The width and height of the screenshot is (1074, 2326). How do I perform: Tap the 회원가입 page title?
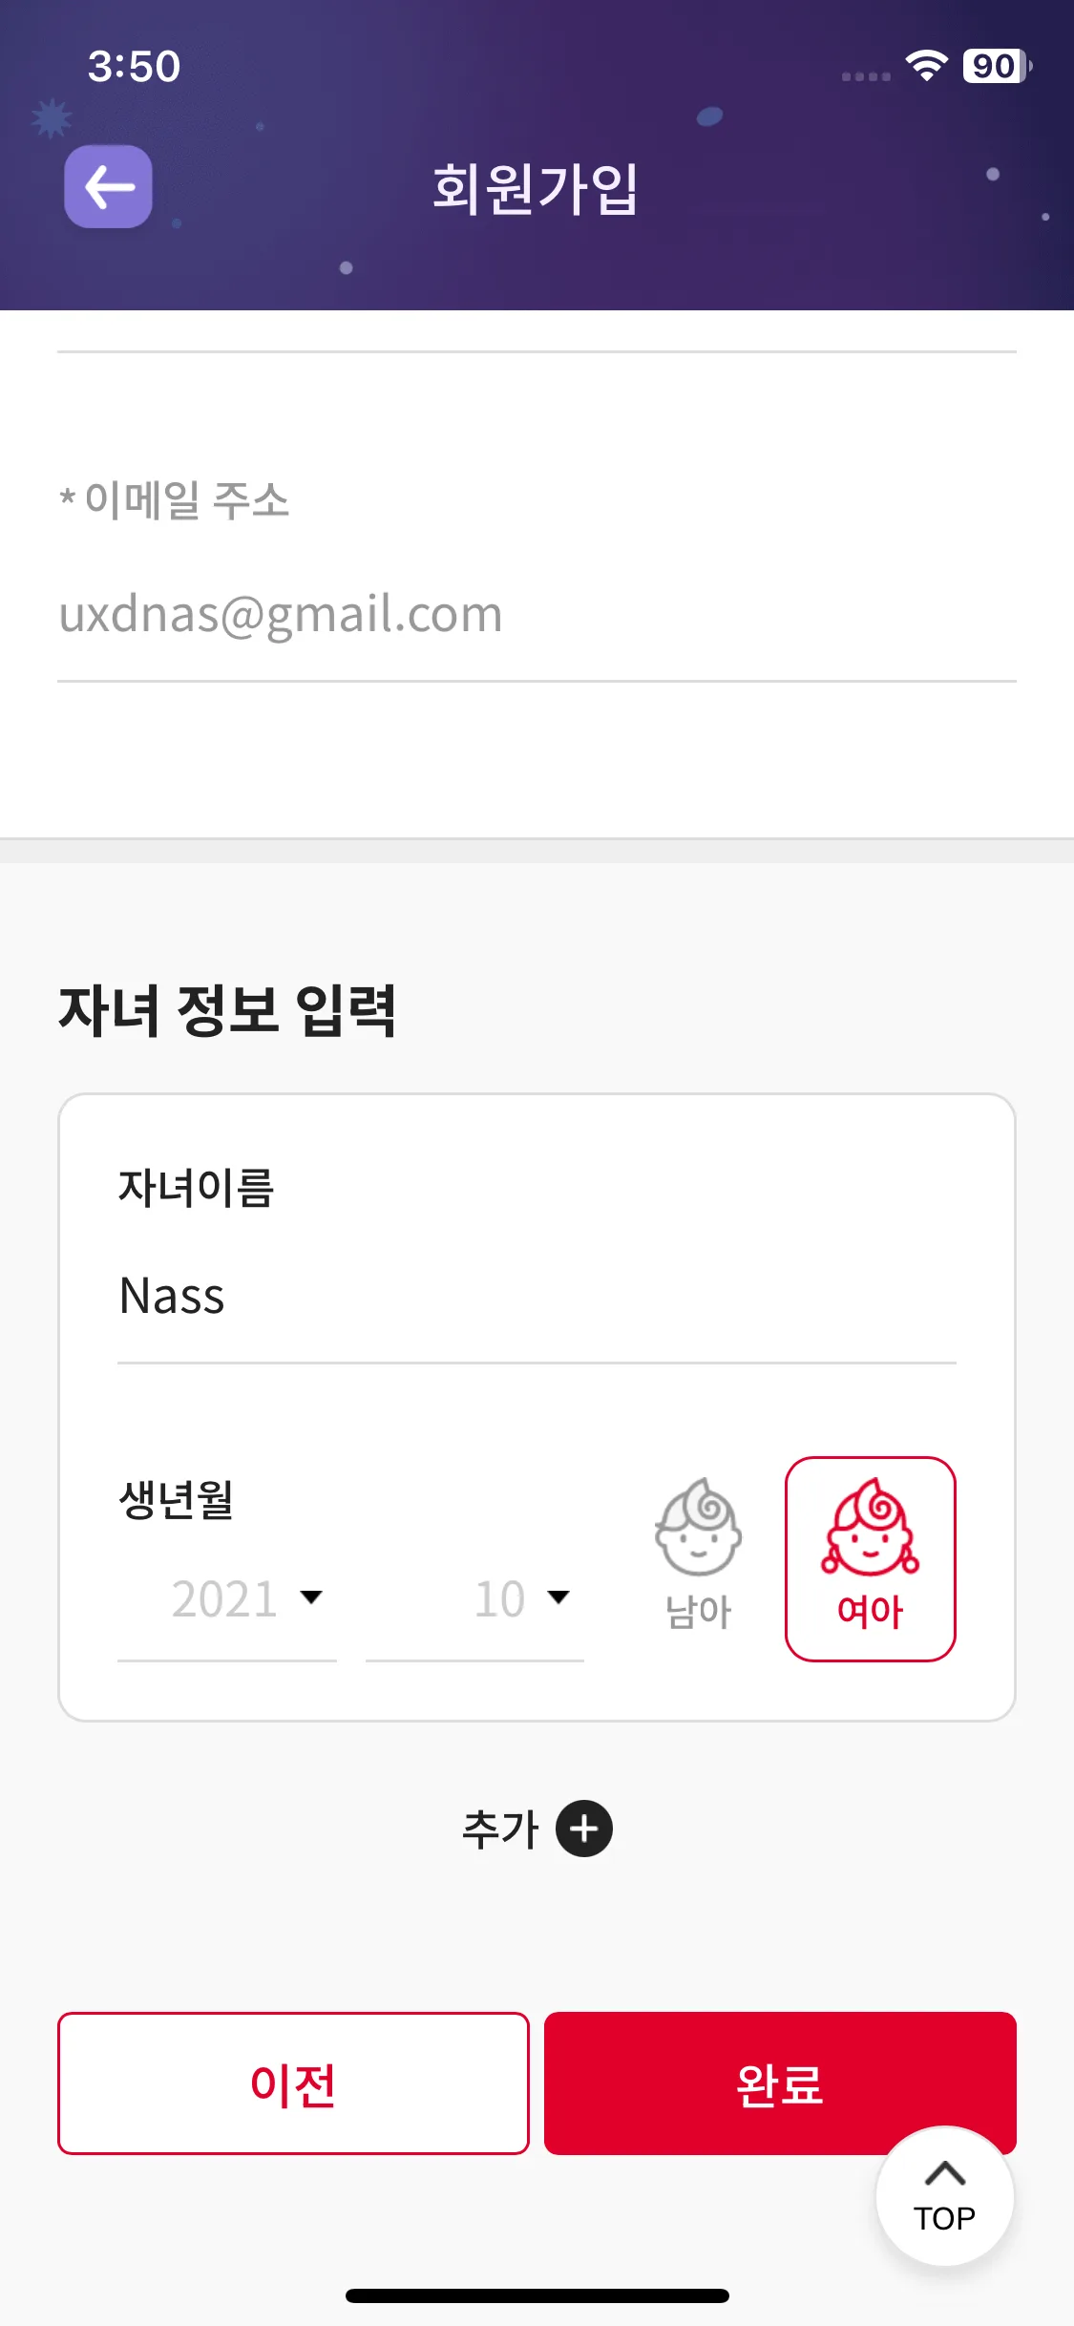[x=536, y=188]
